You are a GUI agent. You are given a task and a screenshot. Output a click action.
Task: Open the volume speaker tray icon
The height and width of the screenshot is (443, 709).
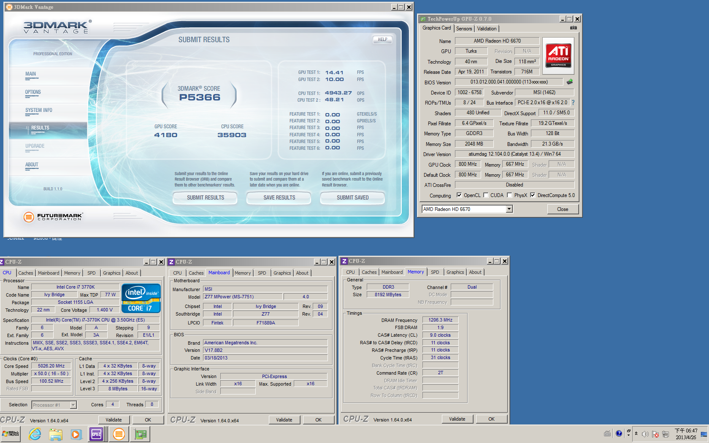coord(645,434)
